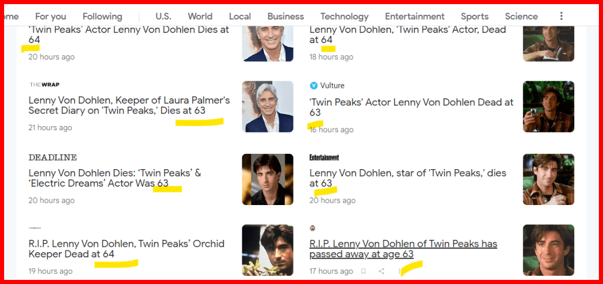Click the Deadline article thumbnail photo
The width and height of the screenshot is (603, 284).
(268, 179)
